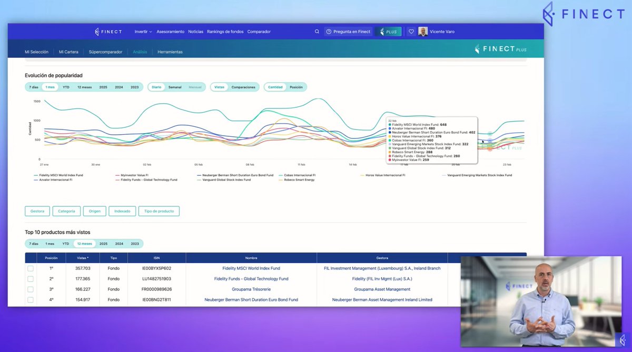Screen dimensions: 632x352
Task: Select 12 meses in Top 10 range
Action: click(85, 244)
